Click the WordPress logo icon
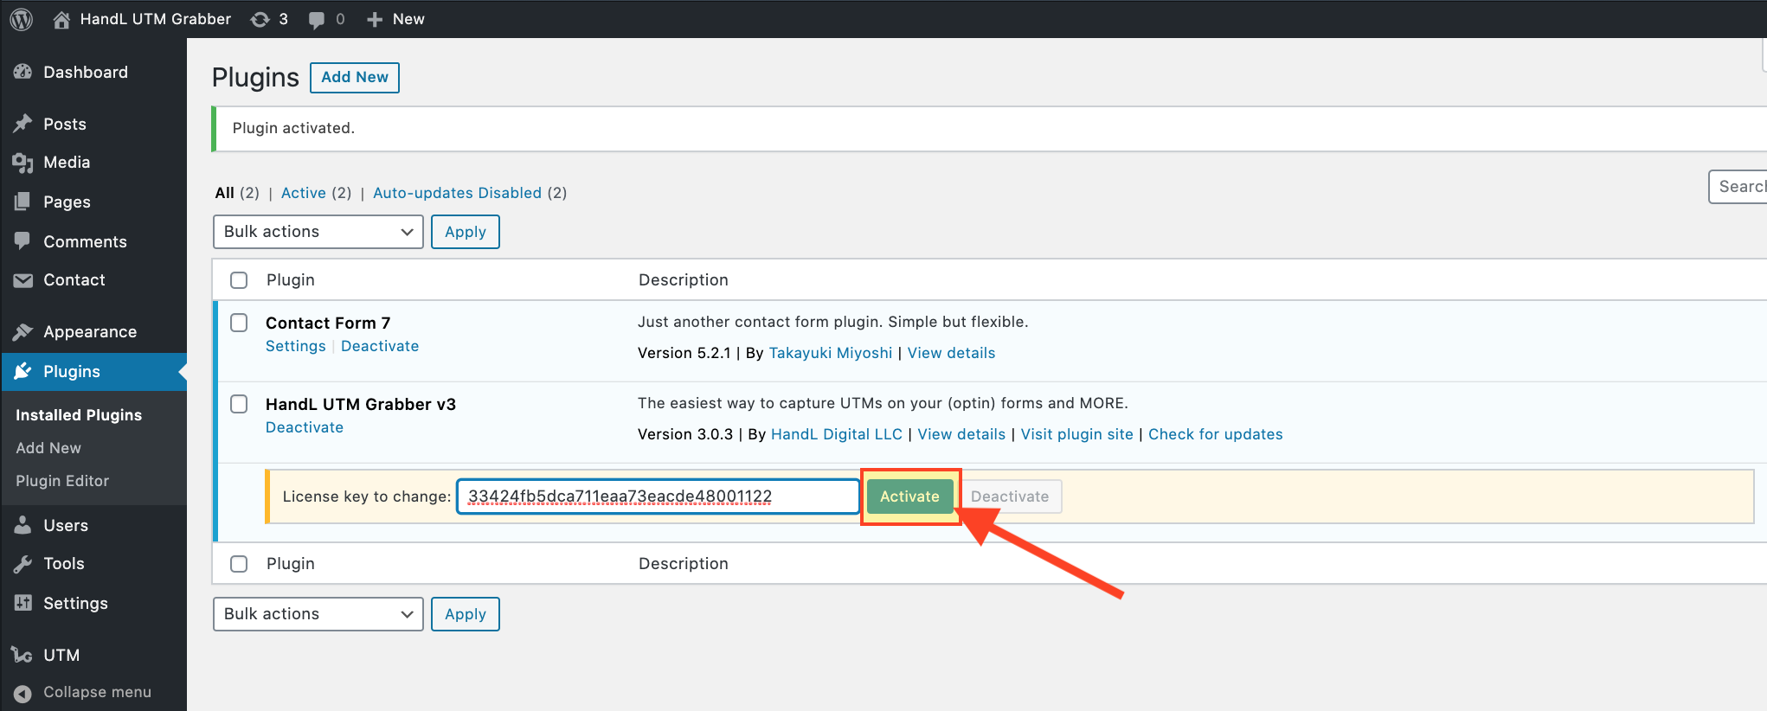The width and height of the screenshot is (1767, 711). click(22, 19)
